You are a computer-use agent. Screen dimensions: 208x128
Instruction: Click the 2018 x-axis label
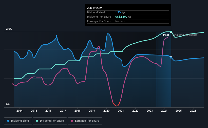(78, 111)
